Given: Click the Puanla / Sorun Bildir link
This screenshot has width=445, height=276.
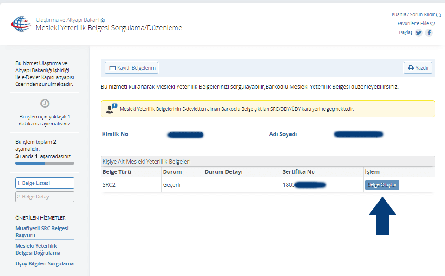Looking at the screenshot, I should [x=413, y=15].
